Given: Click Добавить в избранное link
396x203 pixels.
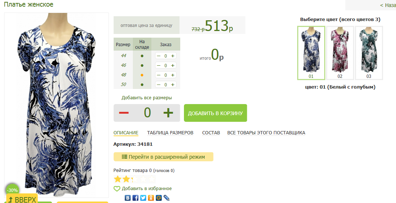Looking at the screenshot, I should [147, 188].
